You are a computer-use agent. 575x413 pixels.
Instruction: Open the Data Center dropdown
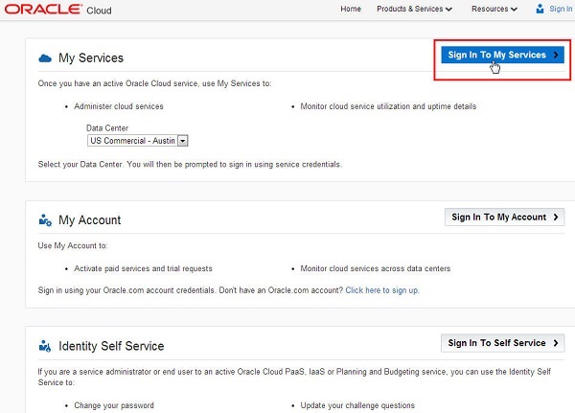(x=182, y=140)
